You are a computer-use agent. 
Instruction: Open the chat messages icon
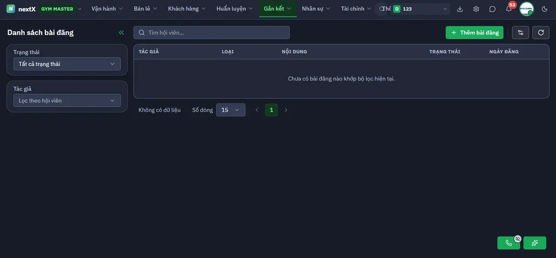pyautogui.click(x=492, y=9)
